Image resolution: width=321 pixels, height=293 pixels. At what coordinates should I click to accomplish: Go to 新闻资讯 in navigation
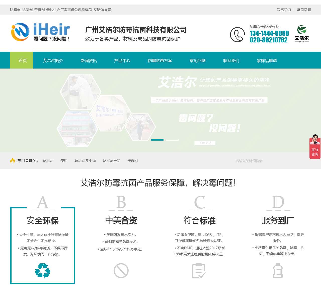89,61
